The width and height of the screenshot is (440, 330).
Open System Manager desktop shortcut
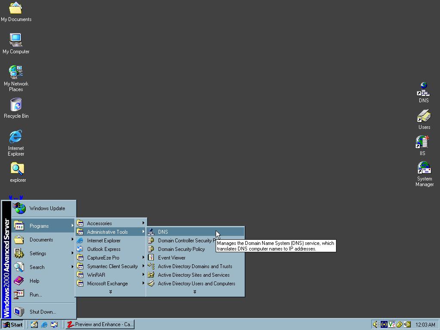click(424, 174)
